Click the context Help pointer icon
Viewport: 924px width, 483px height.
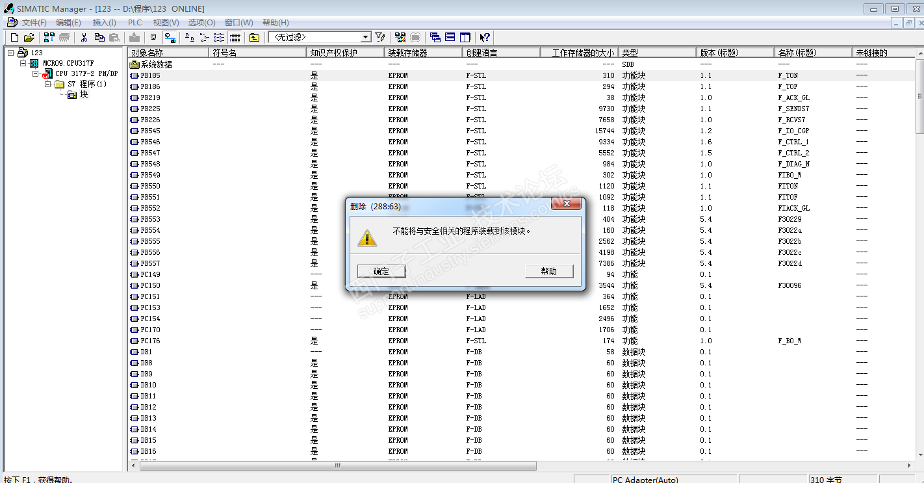coord(485,38)
